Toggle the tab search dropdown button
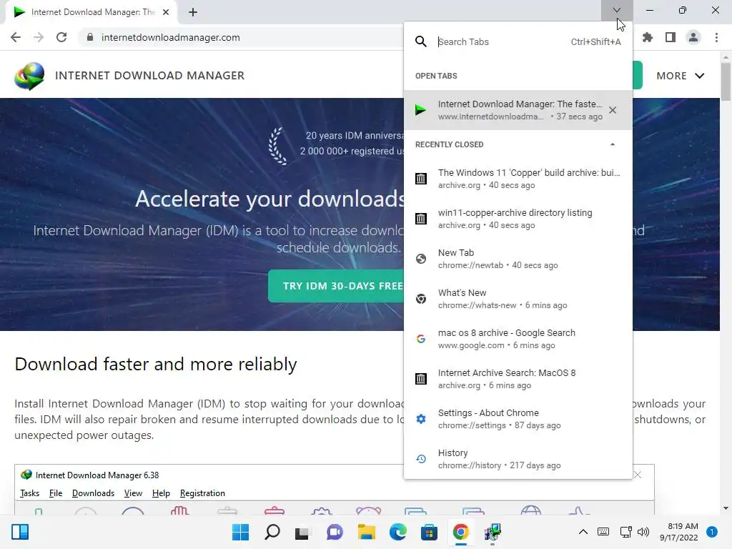This screenshot has height=549, width=732. [x=617, y=10]
